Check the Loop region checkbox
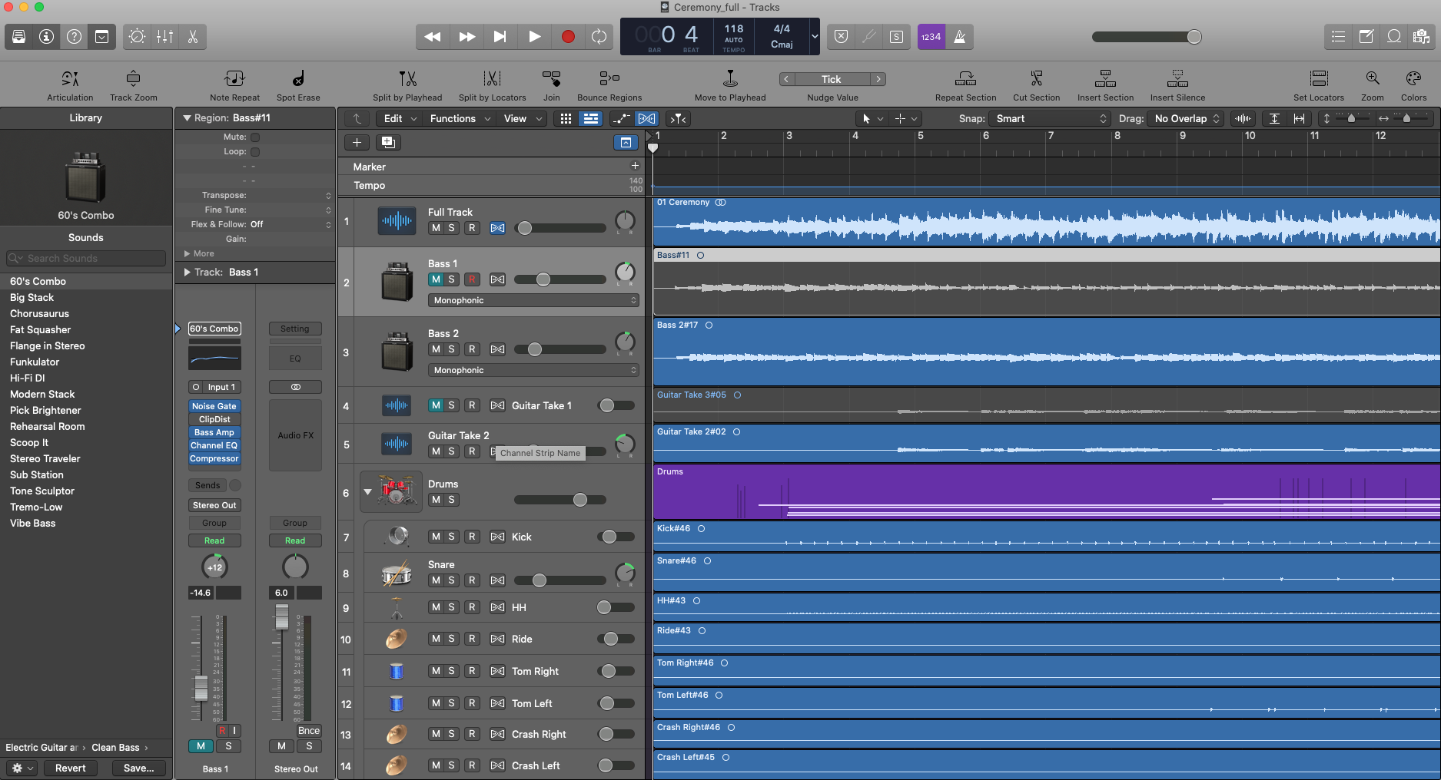This screenshot has width=1441, height=780. tap(255, 152)
